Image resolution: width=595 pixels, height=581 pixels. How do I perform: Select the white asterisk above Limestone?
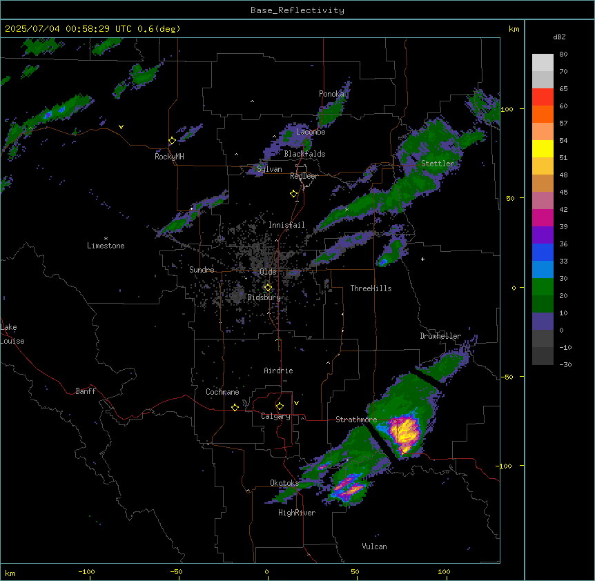106,239
